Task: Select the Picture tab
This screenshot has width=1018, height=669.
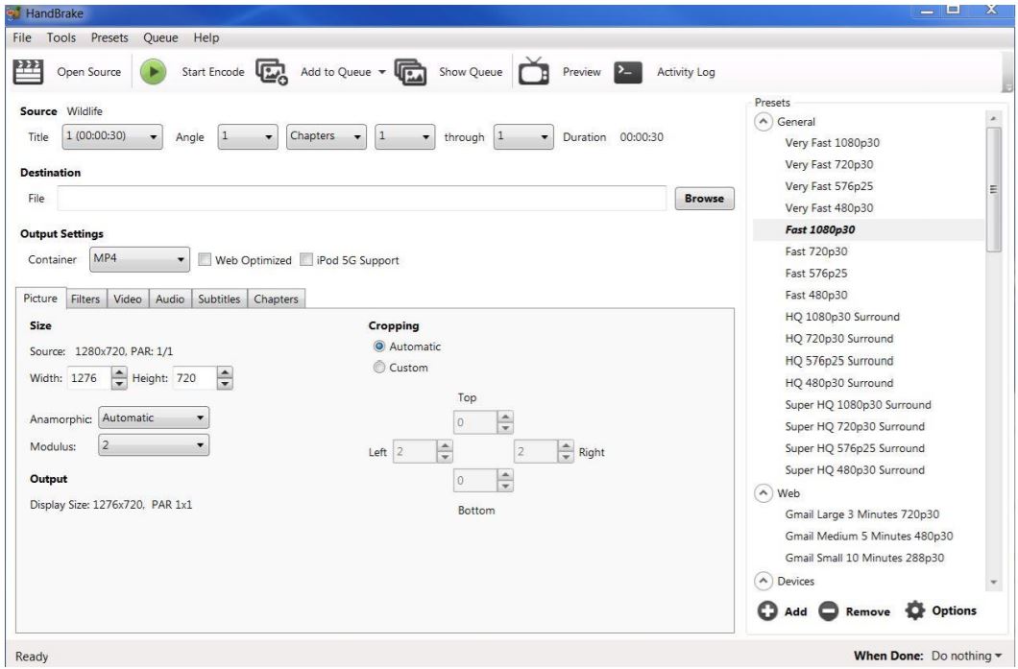Action: [40, 298]
